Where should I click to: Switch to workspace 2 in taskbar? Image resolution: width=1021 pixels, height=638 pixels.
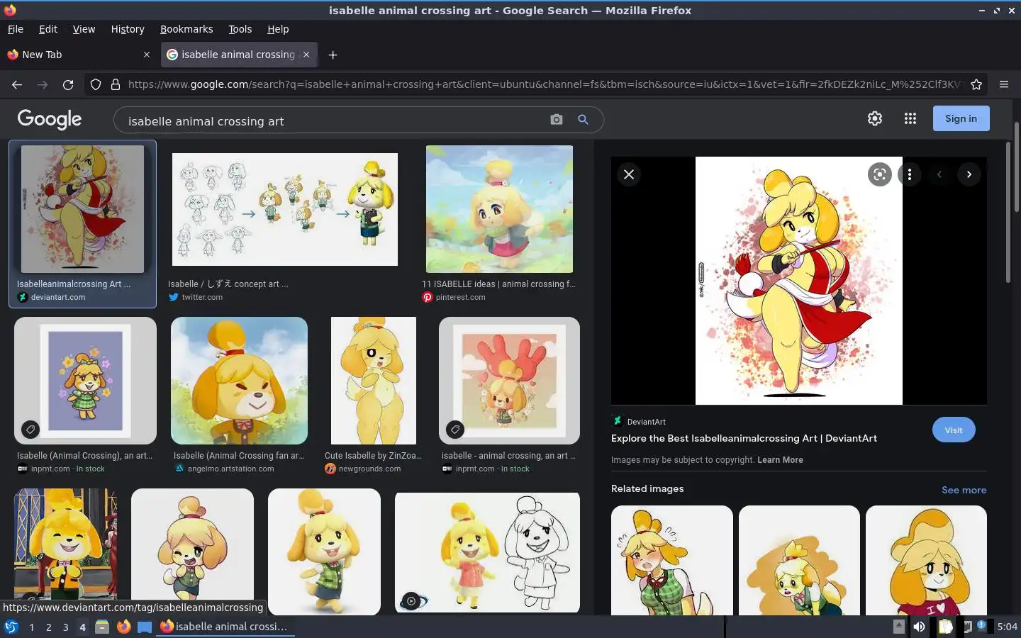pyautogui.click(x=48, y=627)
